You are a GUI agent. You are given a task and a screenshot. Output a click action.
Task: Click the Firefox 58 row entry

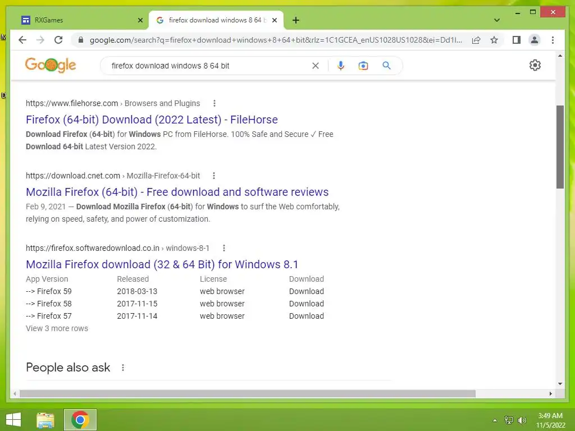tap(49, 304)
